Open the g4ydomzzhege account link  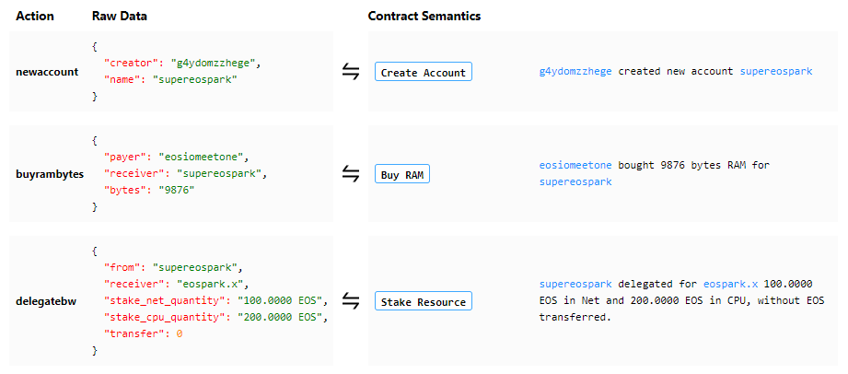(x=575, y=72)
